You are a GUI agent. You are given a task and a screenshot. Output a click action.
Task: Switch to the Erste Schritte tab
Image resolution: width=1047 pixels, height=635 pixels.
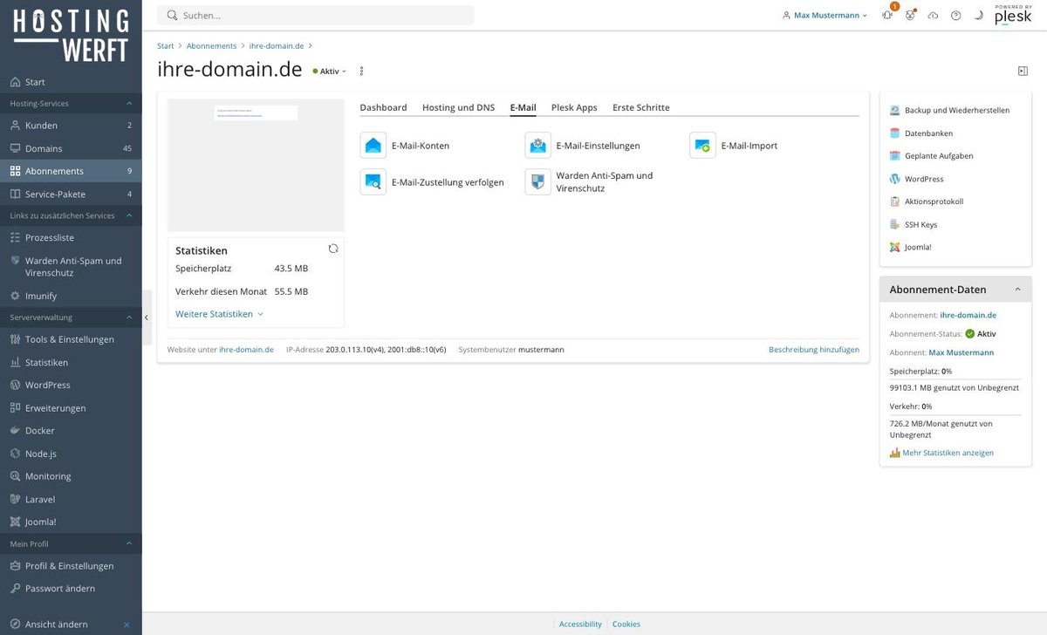[x=641, y=107]
